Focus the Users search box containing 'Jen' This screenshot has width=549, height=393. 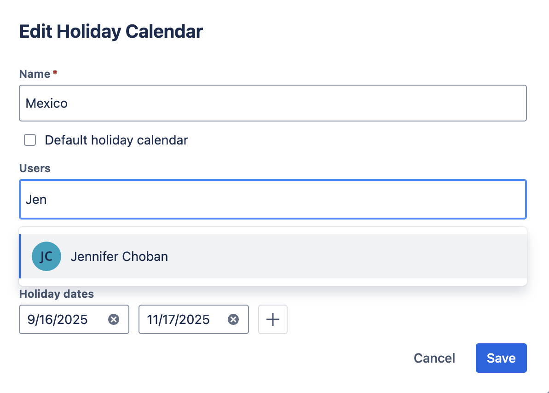(x=272, y=199)
